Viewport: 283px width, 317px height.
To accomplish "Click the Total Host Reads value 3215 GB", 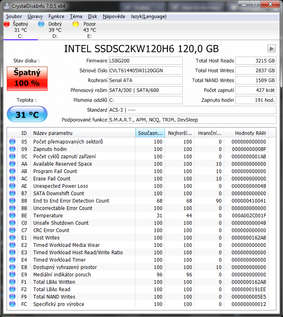I will (255, 61).
